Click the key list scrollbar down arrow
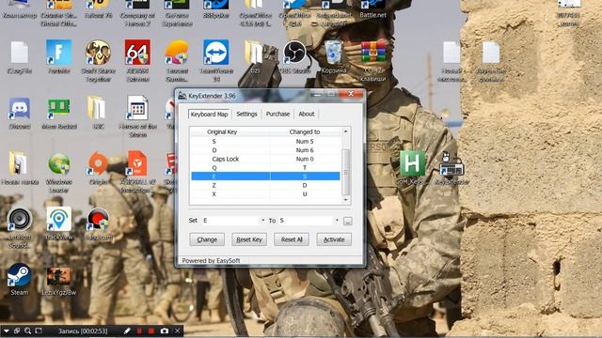The image size is (602, 338). (x=345, y=200)
